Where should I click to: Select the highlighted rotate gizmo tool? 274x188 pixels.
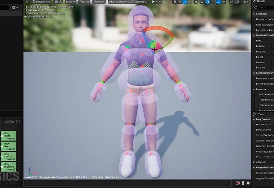point(185,2)
